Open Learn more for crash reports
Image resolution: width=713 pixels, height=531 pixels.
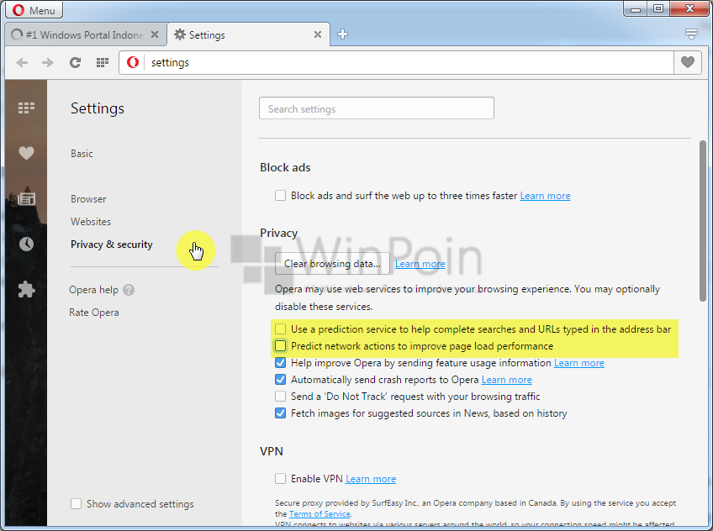pyautogui.click(x=506, y=380)
